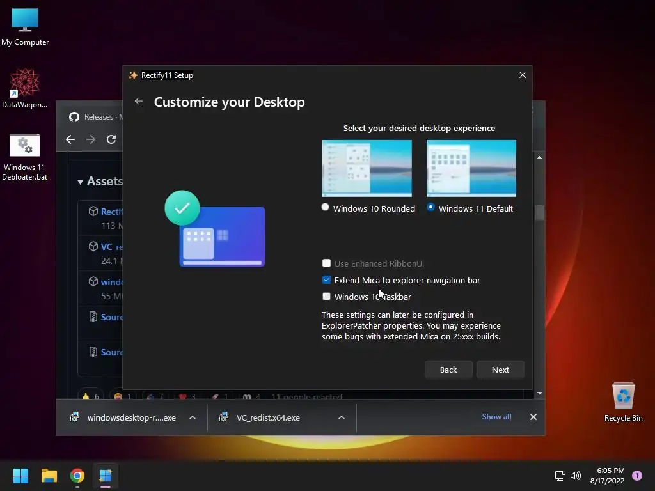The image size is (655, 491).
Task: Open network status in system tray
Action: [560, 476]
